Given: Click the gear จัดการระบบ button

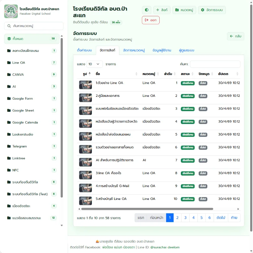Looking at the screenshot, I should [212, 10].
